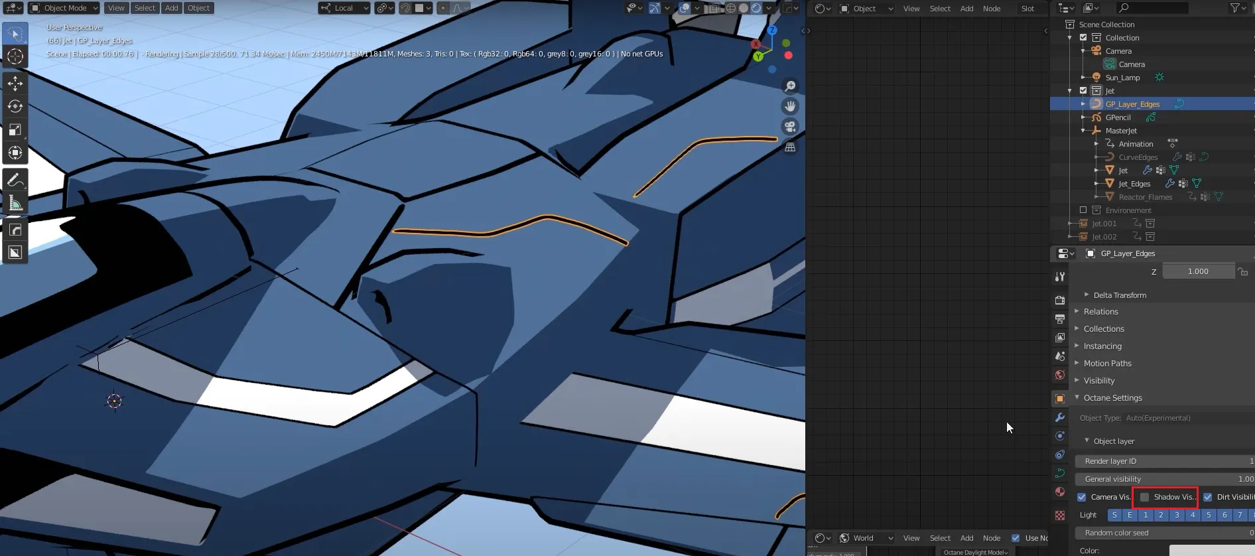Viewport: 1255px width, 556px height.
Task: Activate the Annotate pencil tool
Action: (15, 180)
